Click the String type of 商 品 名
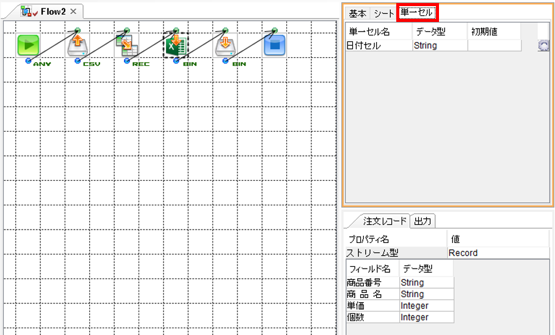Screen dimensions: 555x335 [x=427, y=294]
